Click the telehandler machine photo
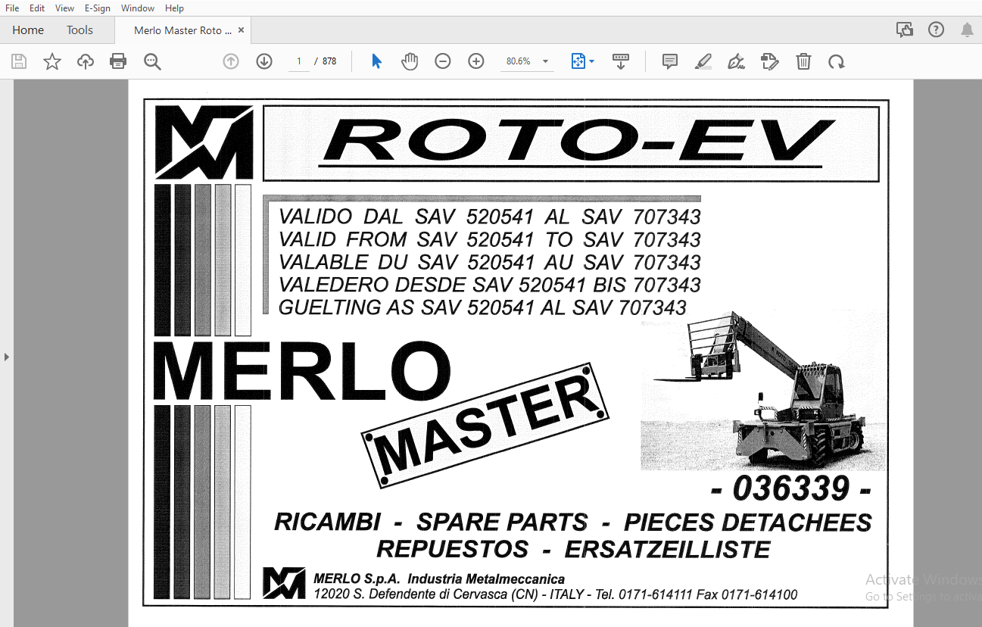This screenshot has width=982, height=627. pos(763,390)
